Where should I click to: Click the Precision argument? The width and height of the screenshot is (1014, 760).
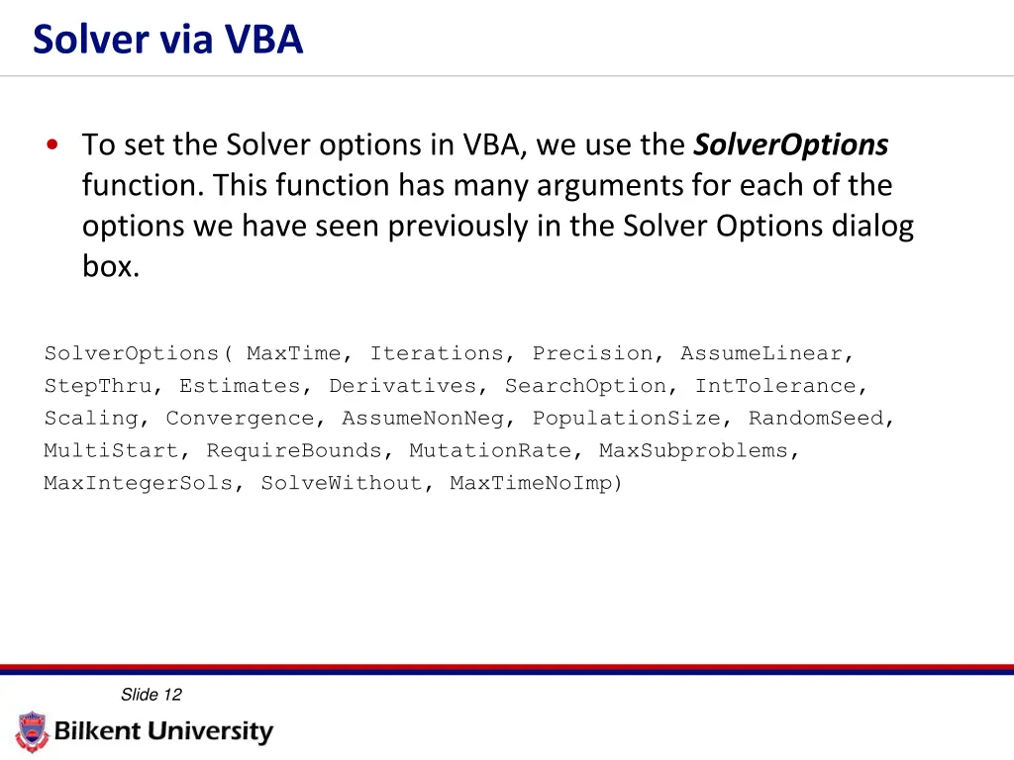pos(592,353)
